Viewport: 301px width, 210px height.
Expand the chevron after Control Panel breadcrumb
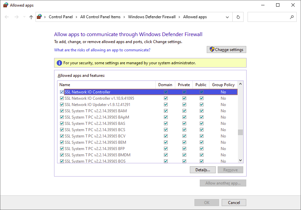click(76, 17)
